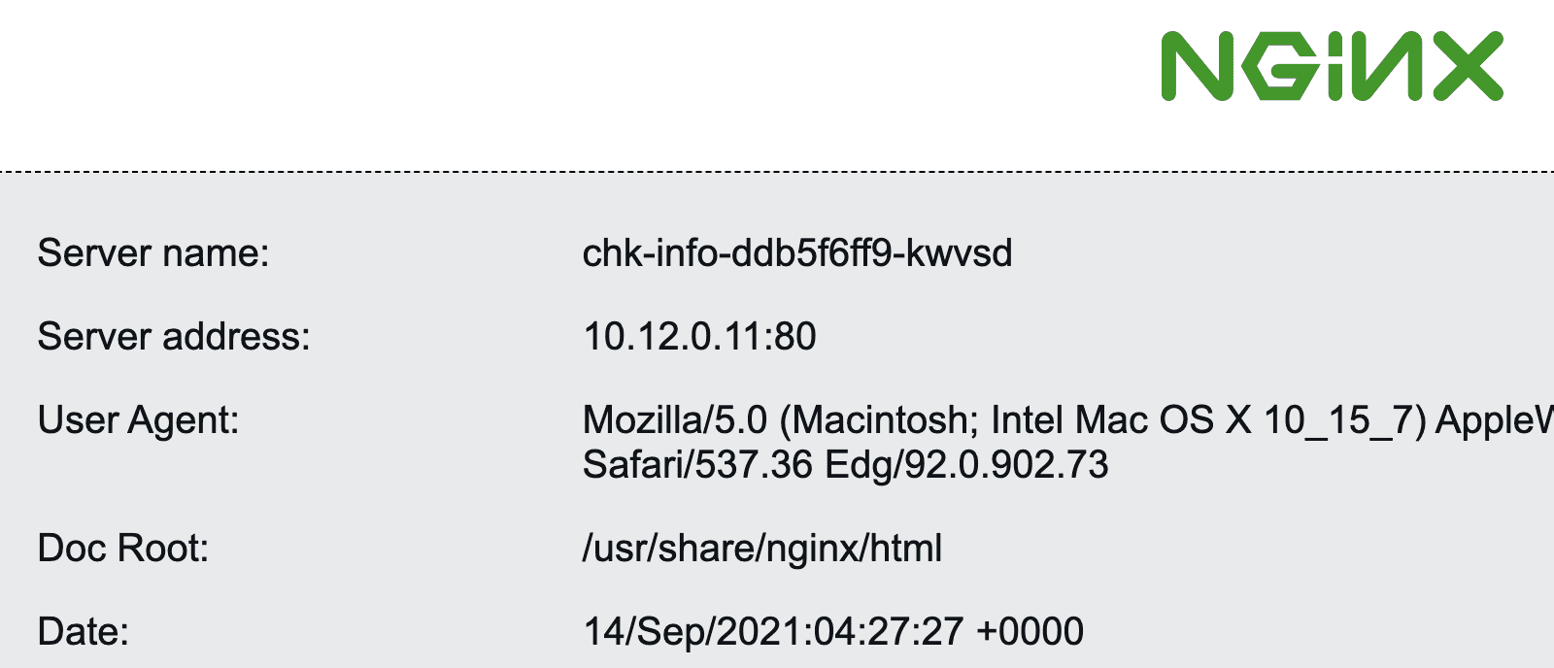Click the truncated AppleW text
Image resolution: width=1554 pixels, height=668 pixels.
point(1496,420)
